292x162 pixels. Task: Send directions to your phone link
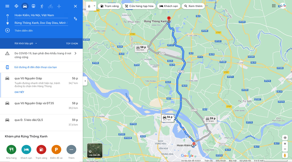(36, 67)
